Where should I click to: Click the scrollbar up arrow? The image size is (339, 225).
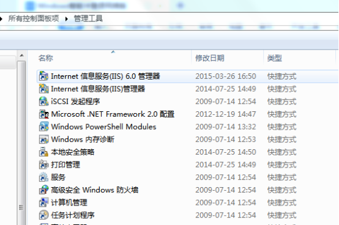21,56
